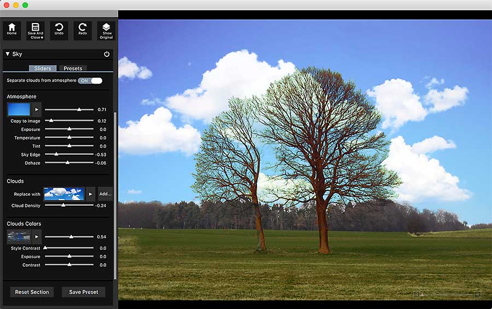Open Save And Close menu

[x=36, y=31]
